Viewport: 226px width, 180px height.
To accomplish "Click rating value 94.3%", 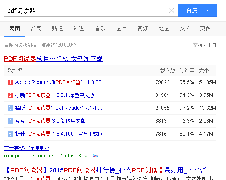I will 186,95.
